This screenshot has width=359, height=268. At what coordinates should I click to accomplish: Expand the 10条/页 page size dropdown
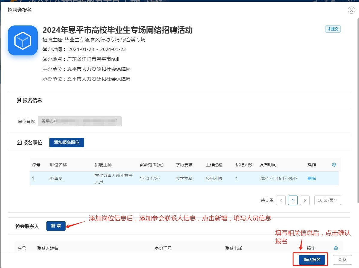pyautogui.click(x=327, y=200)
